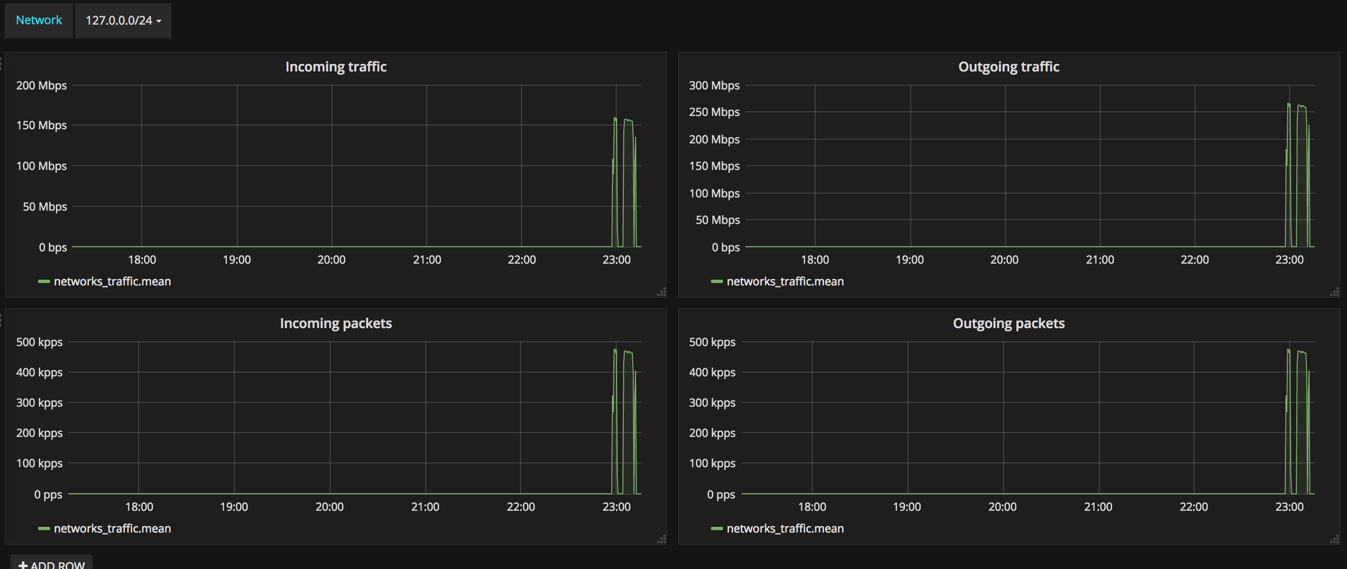1347x569 pixels.
Task: Click resize handle of Incoming packets panel
Action: (662, 539)
